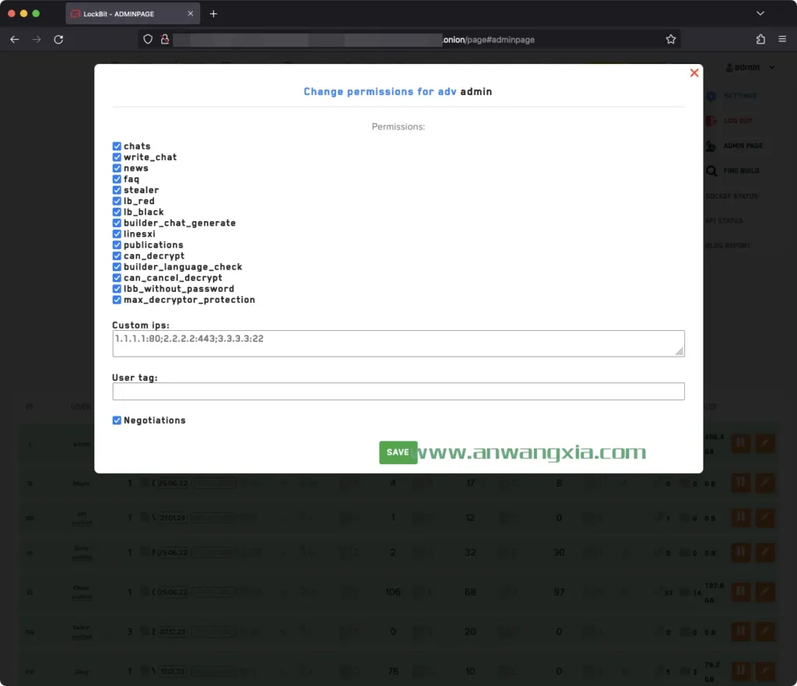797x686 pixels.
Task: Toggle the faq permission checkbox
Action: (x=117, y=179)
